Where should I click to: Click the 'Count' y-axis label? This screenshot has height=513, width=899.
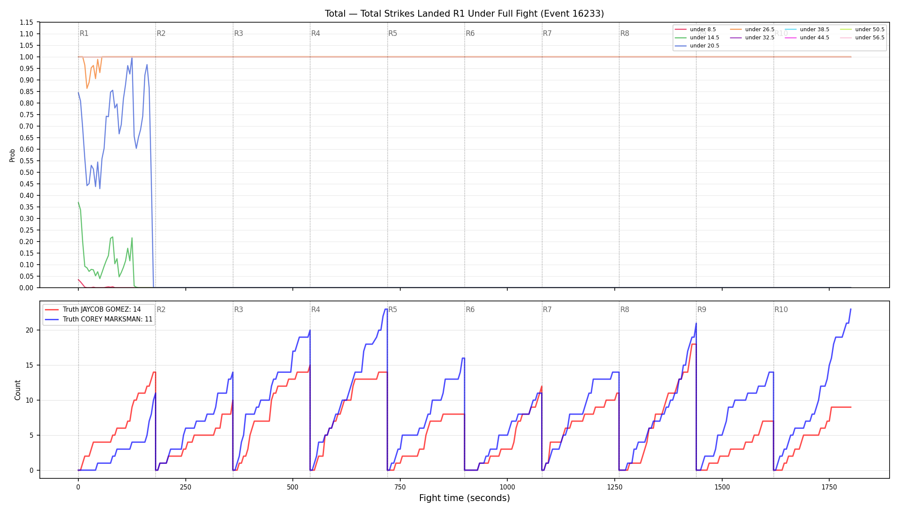(x=18, y=390)
